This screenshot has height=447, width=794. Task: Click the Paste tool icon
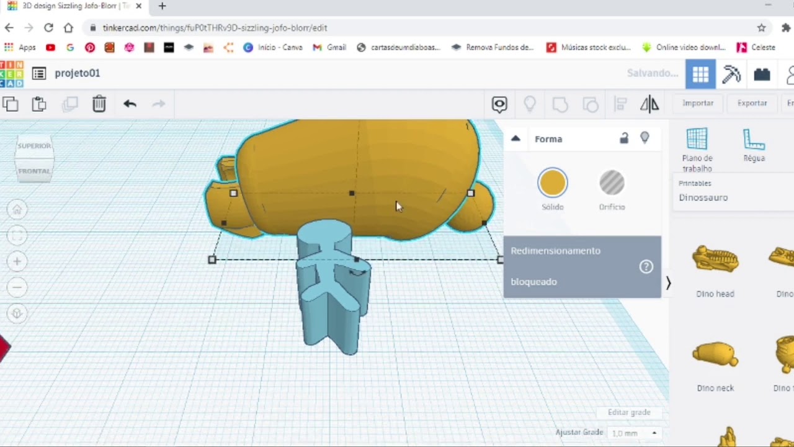click(39, 104)
